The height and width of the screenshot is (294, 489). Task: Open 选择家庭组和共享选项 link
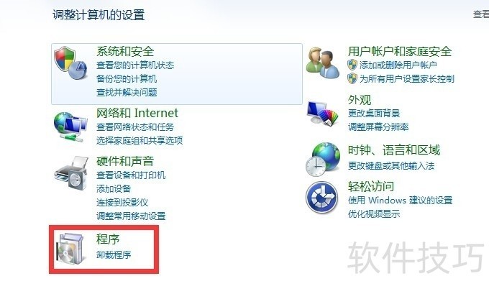[140, 141]
